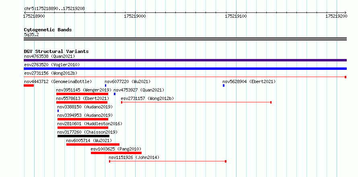Click ruler position 175219200

click(x=336, y=16)
